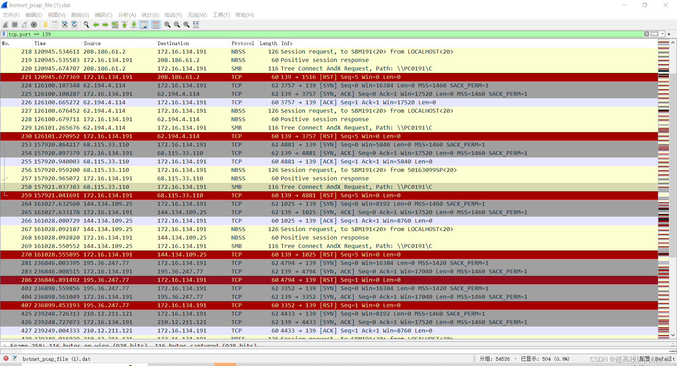Open the 视图(V) menu
This screenshot has width=677, height=366.
[x=57, y=15]
